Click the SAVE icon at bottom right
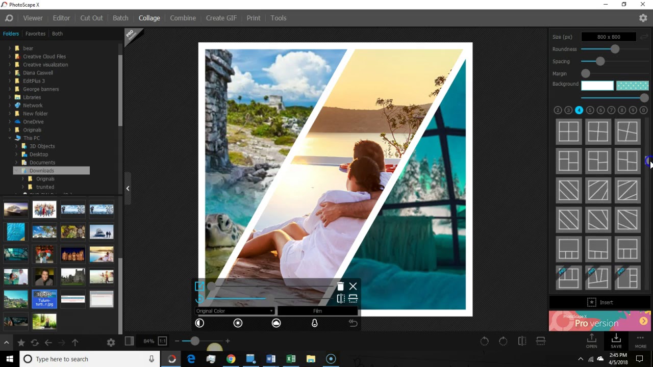Viewport: 653px width, 367px height. coord(616,340)
